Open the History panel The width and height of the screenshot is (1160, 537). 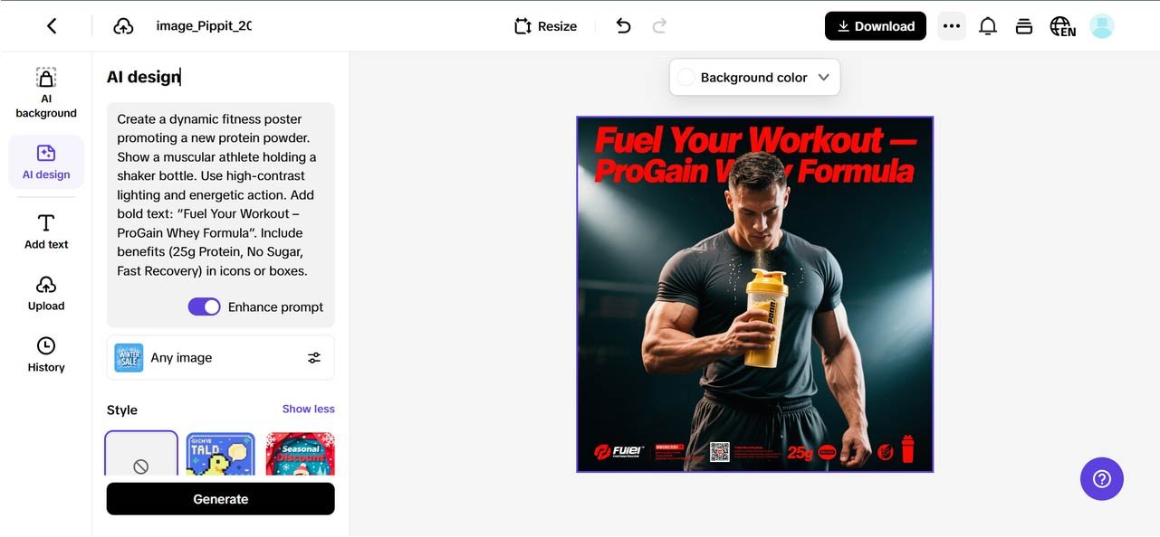coord(46,354)
